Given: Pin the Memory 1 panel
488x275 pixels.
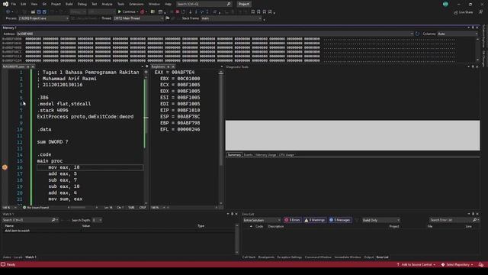Looking at the screenshot, I should point(473,27).
